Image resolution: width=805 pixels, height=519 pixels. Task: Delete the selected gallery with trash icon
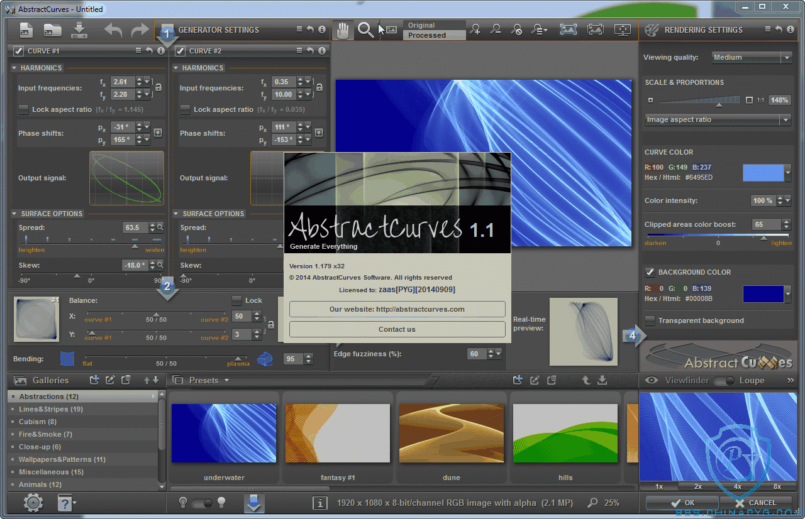[126, 380]
